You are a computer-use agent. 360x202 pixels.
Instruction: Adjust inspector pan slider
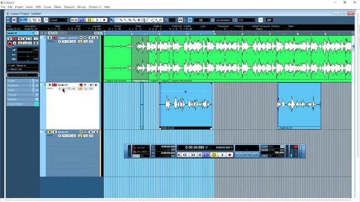click(x=28, y=54)
